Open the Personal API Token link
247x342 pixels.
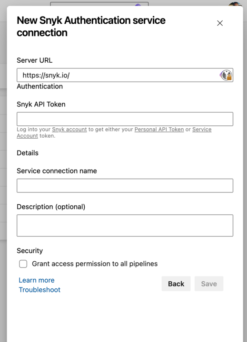pos(159,129)
